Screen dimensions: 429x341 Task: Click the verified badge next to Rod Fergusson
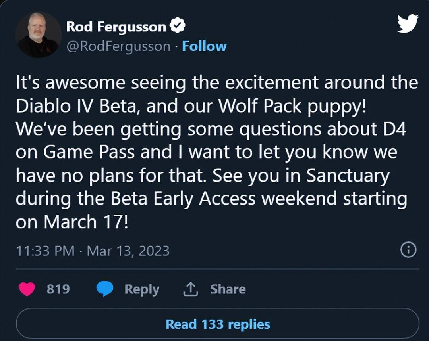[177, 27]
